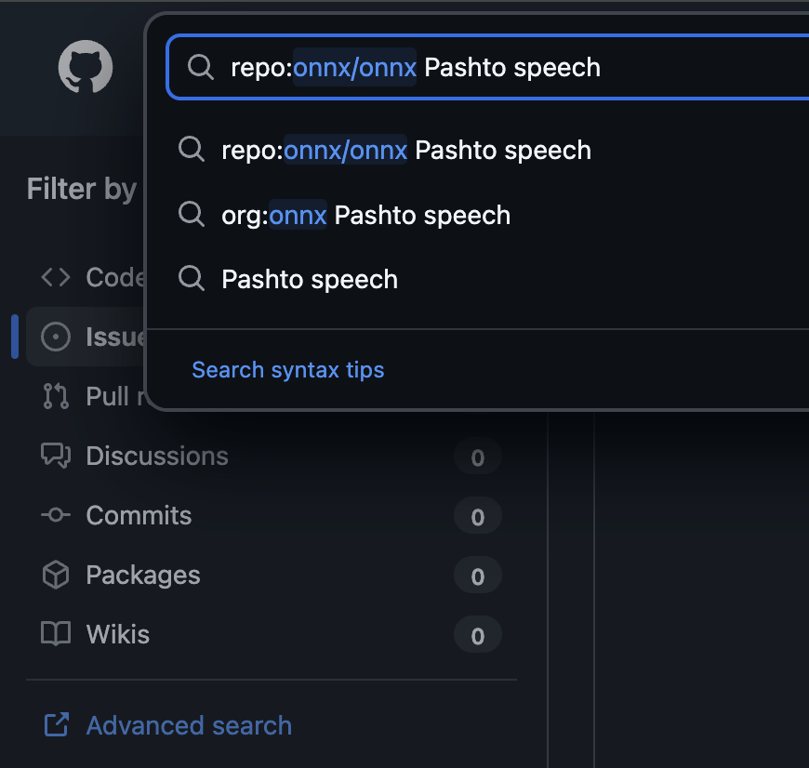Image resolution: width=809 pixels, height=768 pixels.
Task: Click the Packages cube icon
Action: pos(56,576)
